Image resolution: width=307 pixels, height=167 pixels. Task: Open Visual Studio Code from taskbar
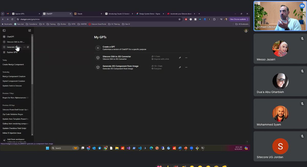pos(140,148)
